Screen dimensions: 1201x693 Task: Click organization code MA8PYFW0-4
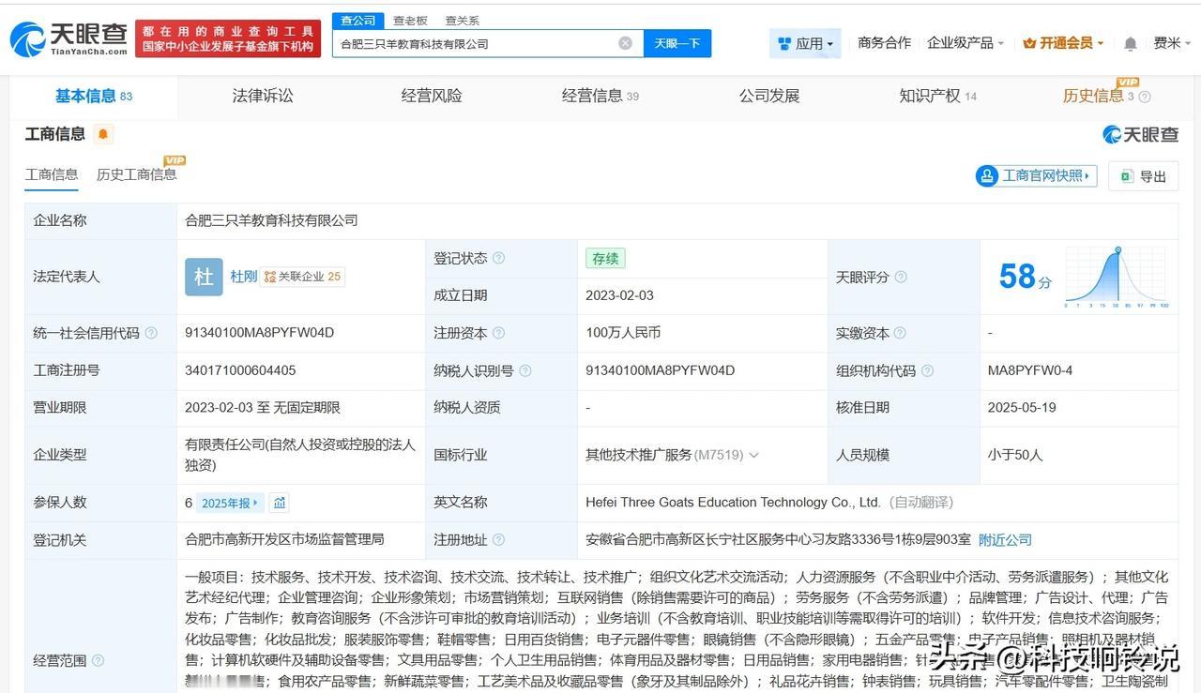1030,370
